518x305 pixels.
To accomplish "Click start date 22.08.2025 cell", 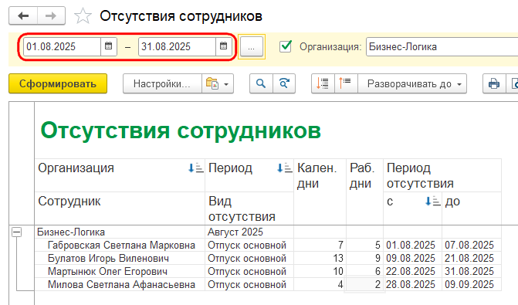I will pyautogui.click(x=412, y=271).
